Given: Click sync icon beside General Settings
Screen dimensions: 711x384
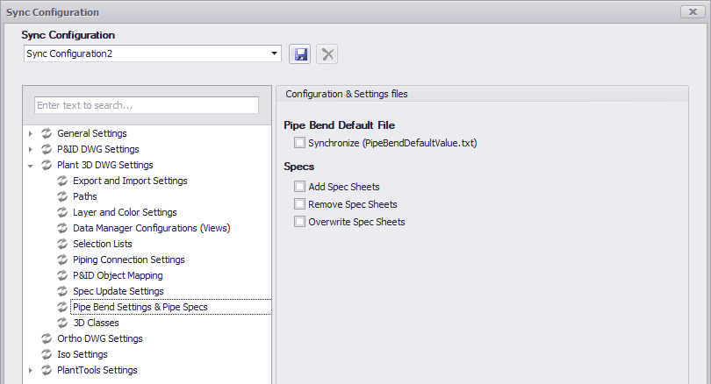Looking at the screenshot, I should click(x=47, y=133).
